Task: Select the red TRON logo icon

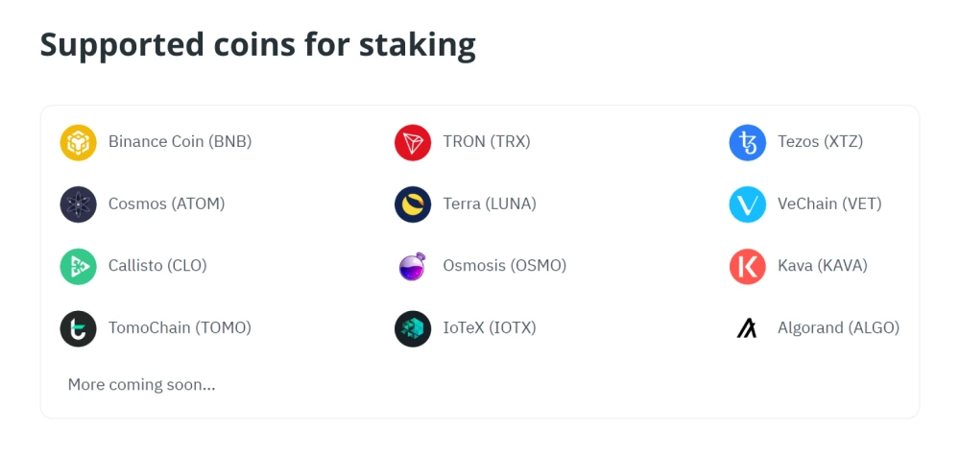Action: pyautogui.click(x=413, y=143)
